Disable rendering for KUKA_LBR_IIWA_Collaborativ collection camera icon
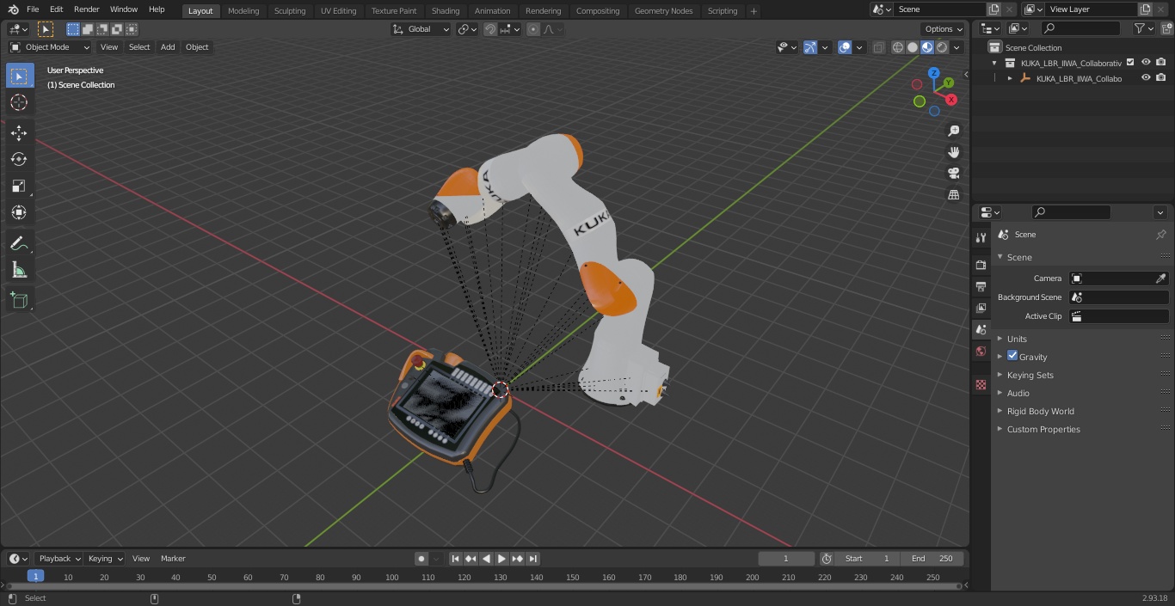The height and width of the screenshot is (606, 1175). click(1161, 62)
